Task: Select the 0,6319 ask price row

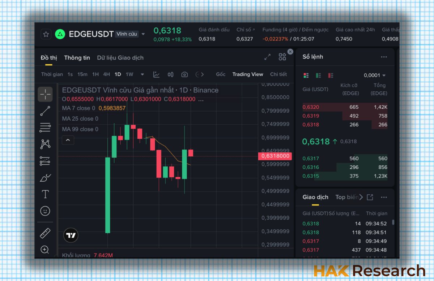Action: (x=345, y=116)
